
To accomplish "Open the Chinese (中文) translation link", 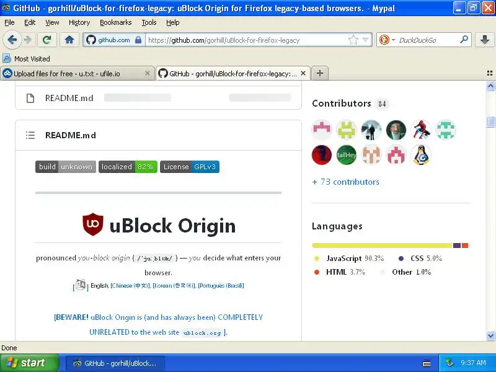I will click(130, 286).
